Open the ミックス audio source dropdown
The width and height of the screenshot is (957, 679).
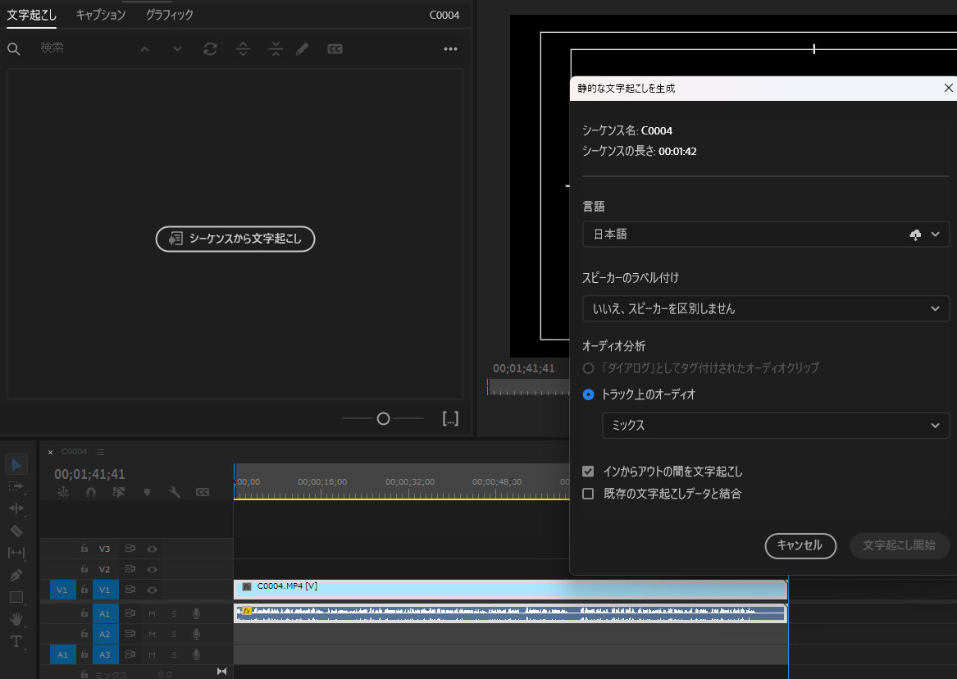776,426
